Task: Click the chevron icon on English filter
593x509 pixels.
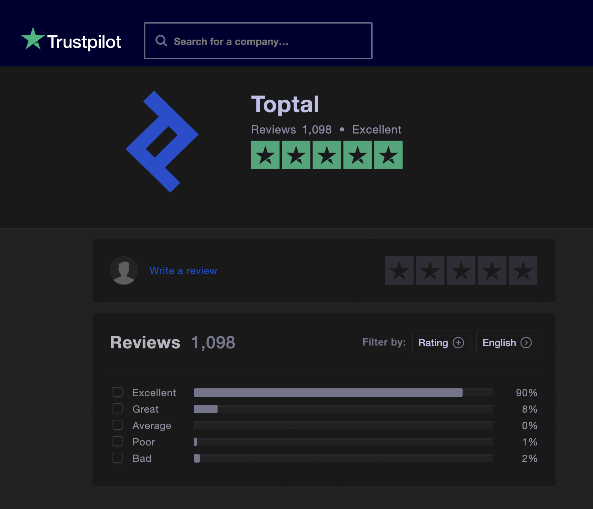Action: 526,343
